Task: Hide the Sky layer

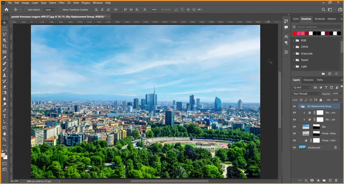Action: 294,126
